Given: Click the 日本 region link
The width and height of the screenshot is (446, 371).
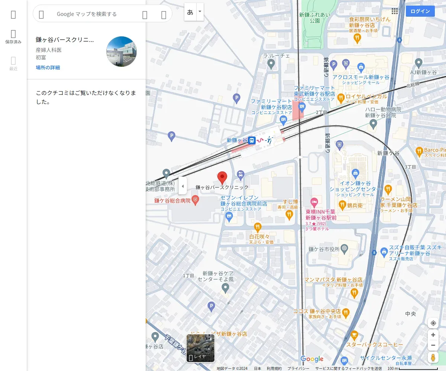Looking at the screenshot, I should click(x=258, y=368).
